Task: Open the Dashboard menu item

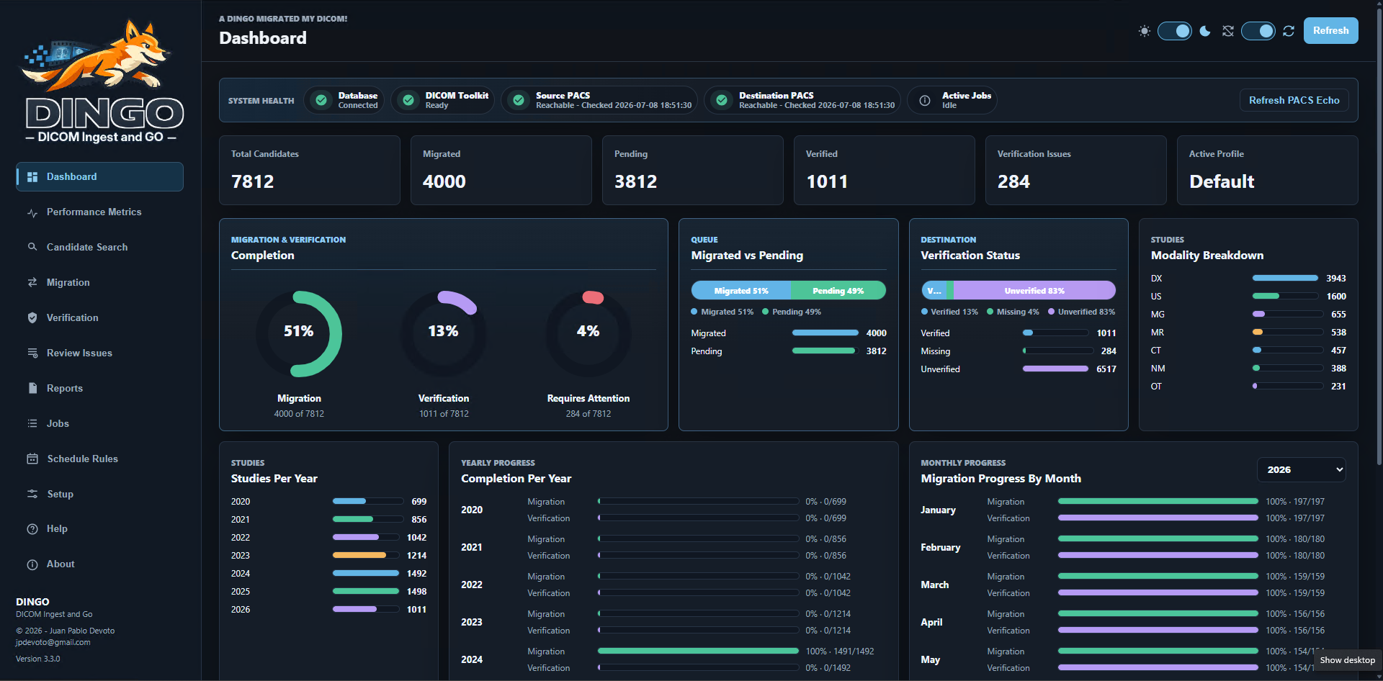Action: (x=99, y=177)
